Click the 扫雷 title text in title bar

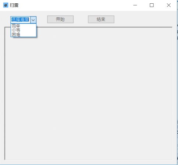[x=14, y=5]
